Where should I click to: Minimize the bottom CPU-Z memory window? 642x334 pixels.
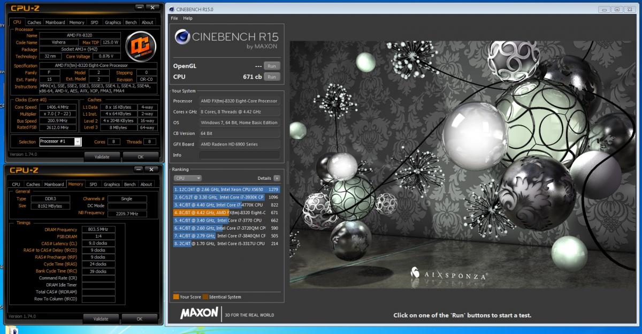pyautogui.click(x=139, y=169)
